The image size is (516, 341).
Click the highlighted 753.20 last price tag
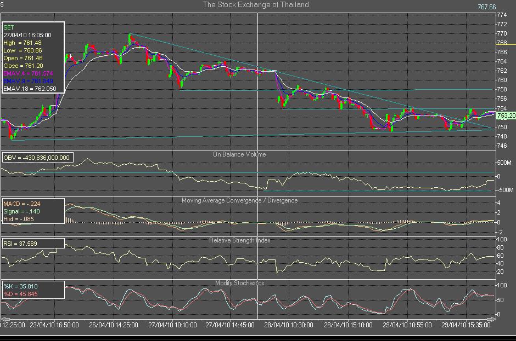click(506, 115)
